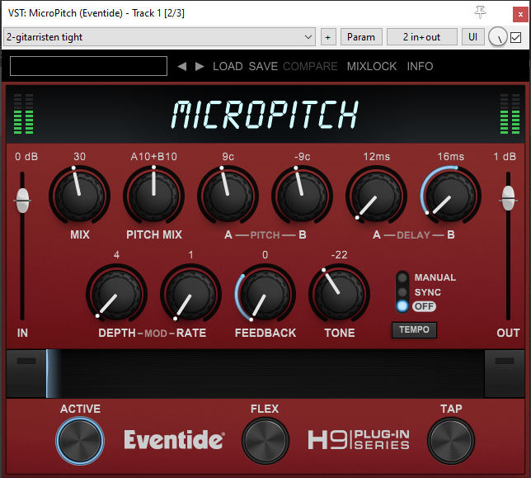Uncheck the plugin bypass checkbox

[516, 37]
